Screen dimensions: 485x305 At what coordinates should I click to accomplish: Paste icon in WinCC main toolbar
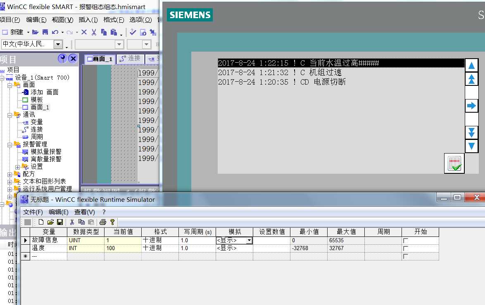click(114, 32)
